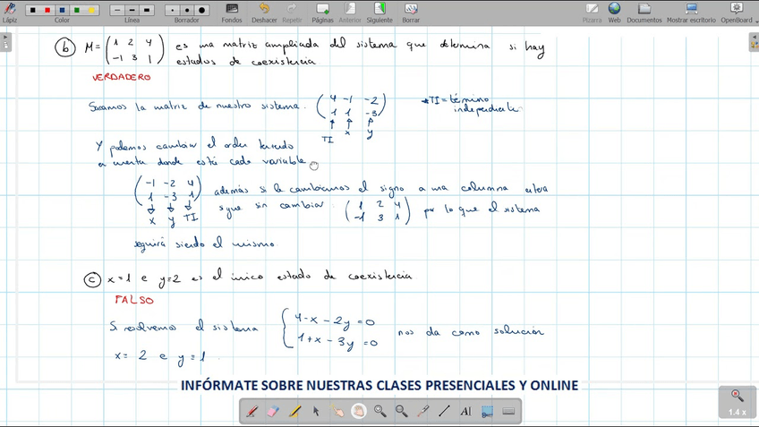Choose the text AI tool
759x427 pixels.
(x=465, y=412)
